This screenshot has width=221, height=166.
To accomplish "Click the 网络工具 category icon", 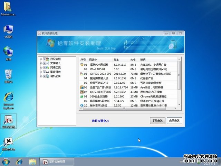I will pyautogui.click(x=48, y=67).
